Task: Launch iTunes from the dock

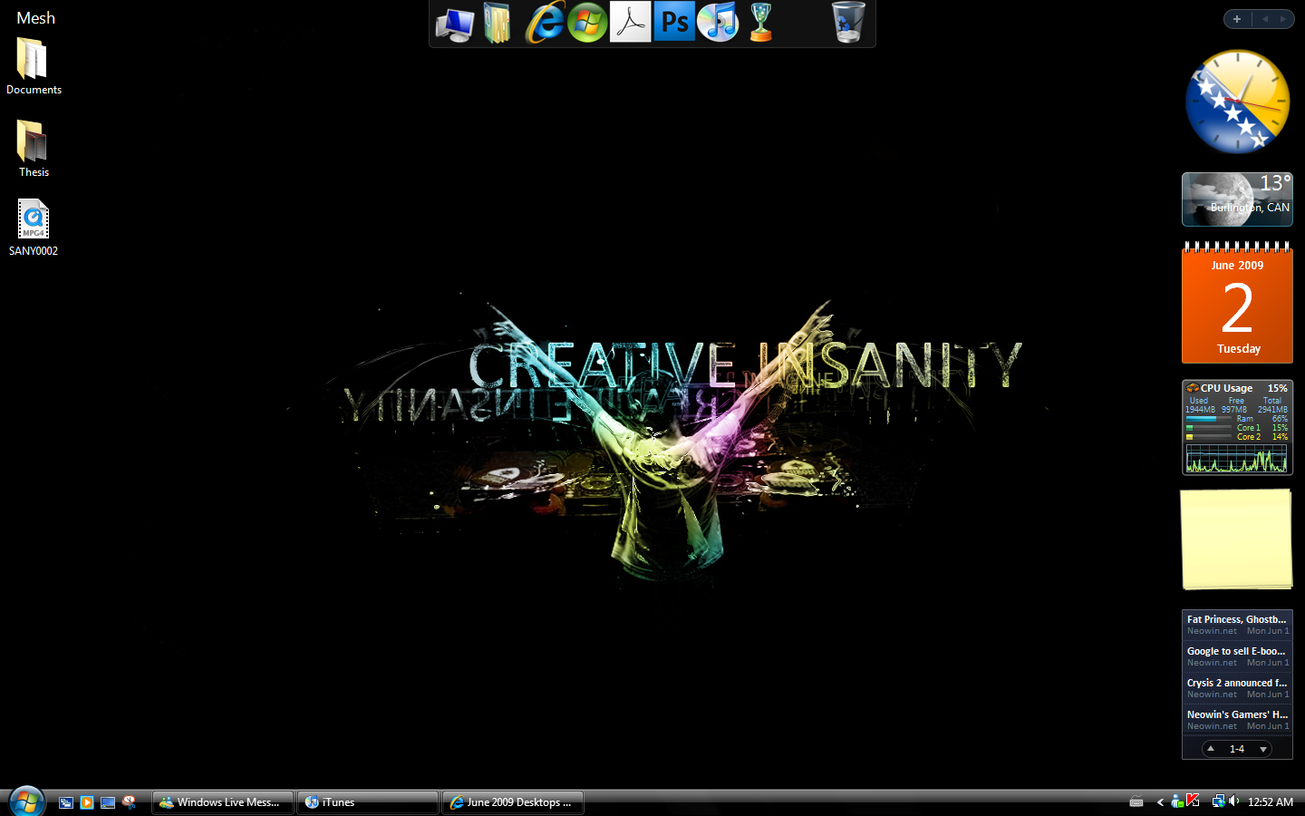Action: (x=718, y=22)
